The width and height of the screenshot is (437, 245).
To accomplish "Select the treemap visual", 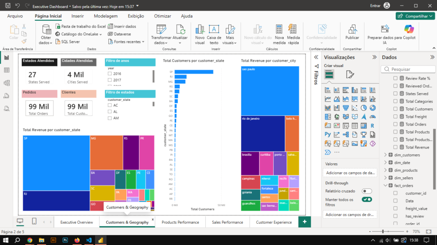I will click(x=328, y=117).
